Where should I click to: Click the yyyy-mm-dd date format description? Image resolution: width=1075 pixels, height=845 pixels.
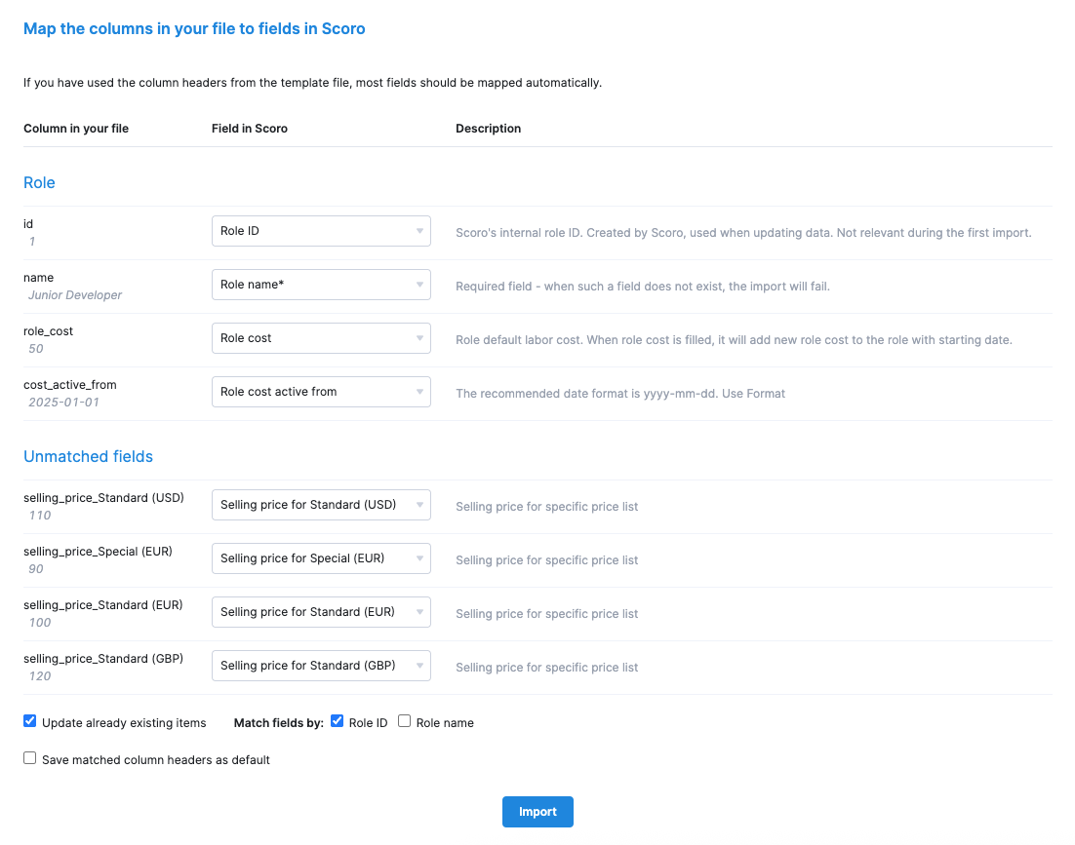[x=620, y=394]
